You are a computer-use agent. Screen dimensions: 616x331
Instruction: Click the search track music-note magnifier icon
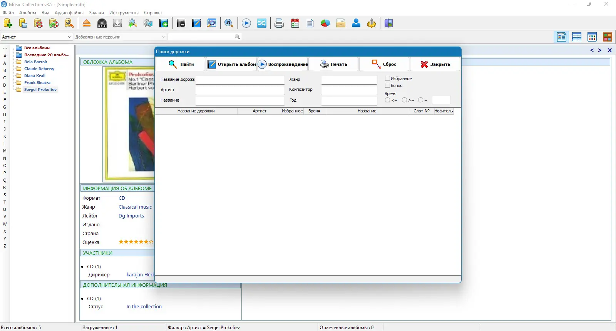click(x=229, y=23)
